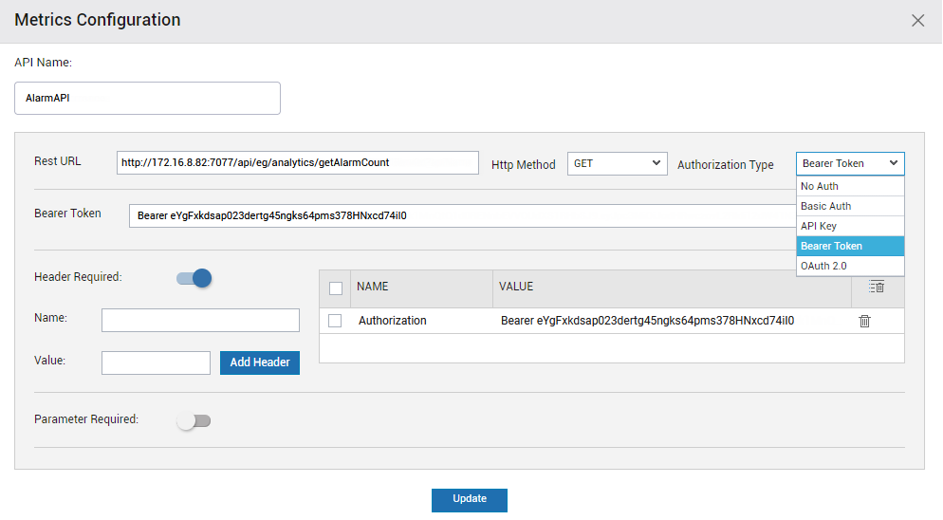Tick the Authorization row checkbox
The height and width of the screenshot is (520, 943).
(x=335, y=321)
